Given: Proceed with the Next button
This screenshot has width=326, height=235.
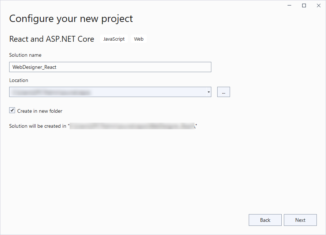Looking at the screenshot, I should click(300, 220).
